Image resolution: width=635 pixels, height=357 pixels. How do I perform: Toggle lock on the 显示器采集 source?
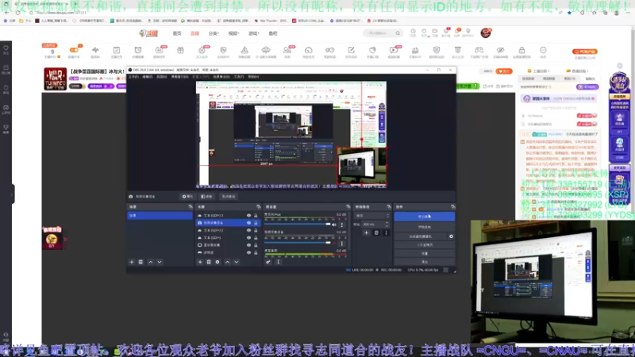[x=256, y=245]
